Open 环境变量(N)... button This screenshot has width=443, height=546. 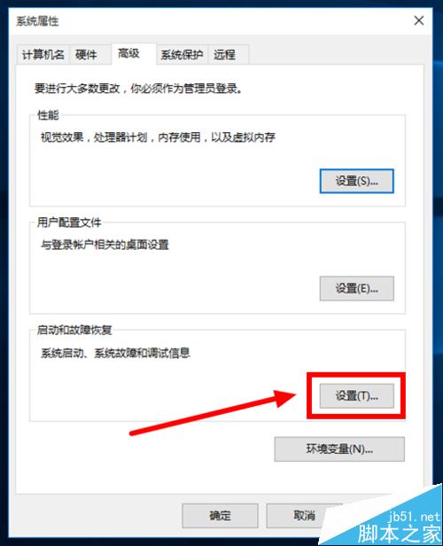pyautogui.click(x=339, y=449)
